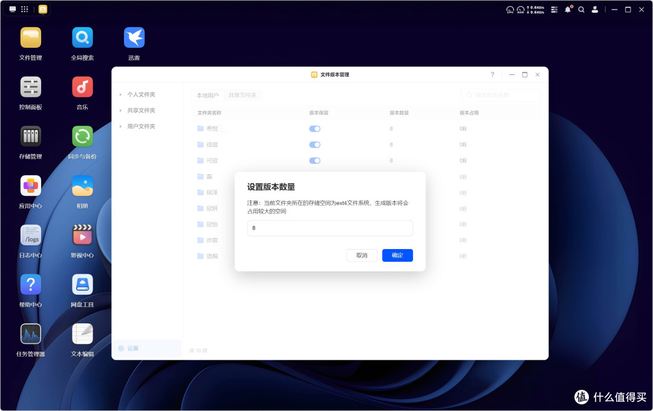Launch the 迅雷 desktop icon
653x411 pixels.
click(134, 38)
